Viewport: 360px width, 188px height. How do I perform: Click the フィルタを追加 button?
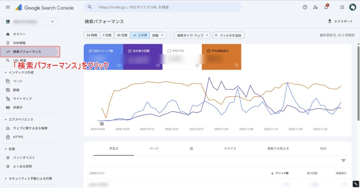229,35
